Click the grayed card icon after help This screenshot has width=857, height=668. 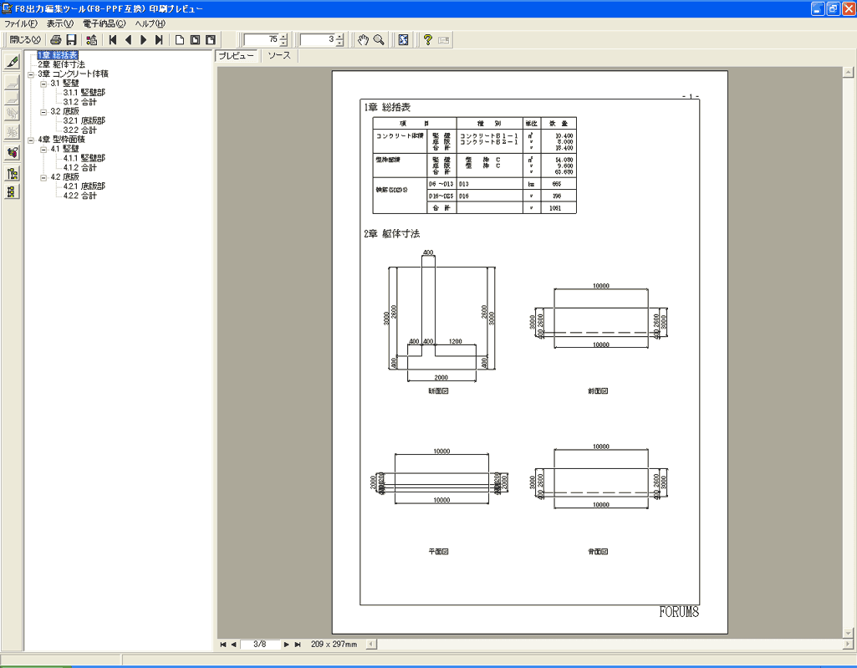pyautogui.click(x=444, y=40)
